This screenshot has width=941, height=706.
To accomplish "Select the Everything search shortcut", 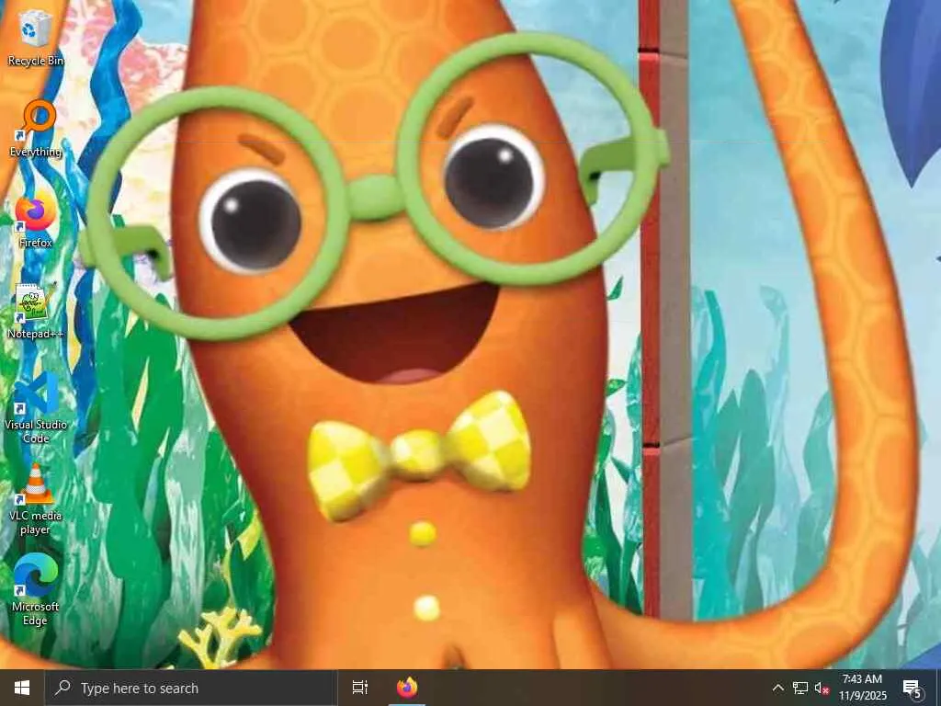I will [36, 129].
